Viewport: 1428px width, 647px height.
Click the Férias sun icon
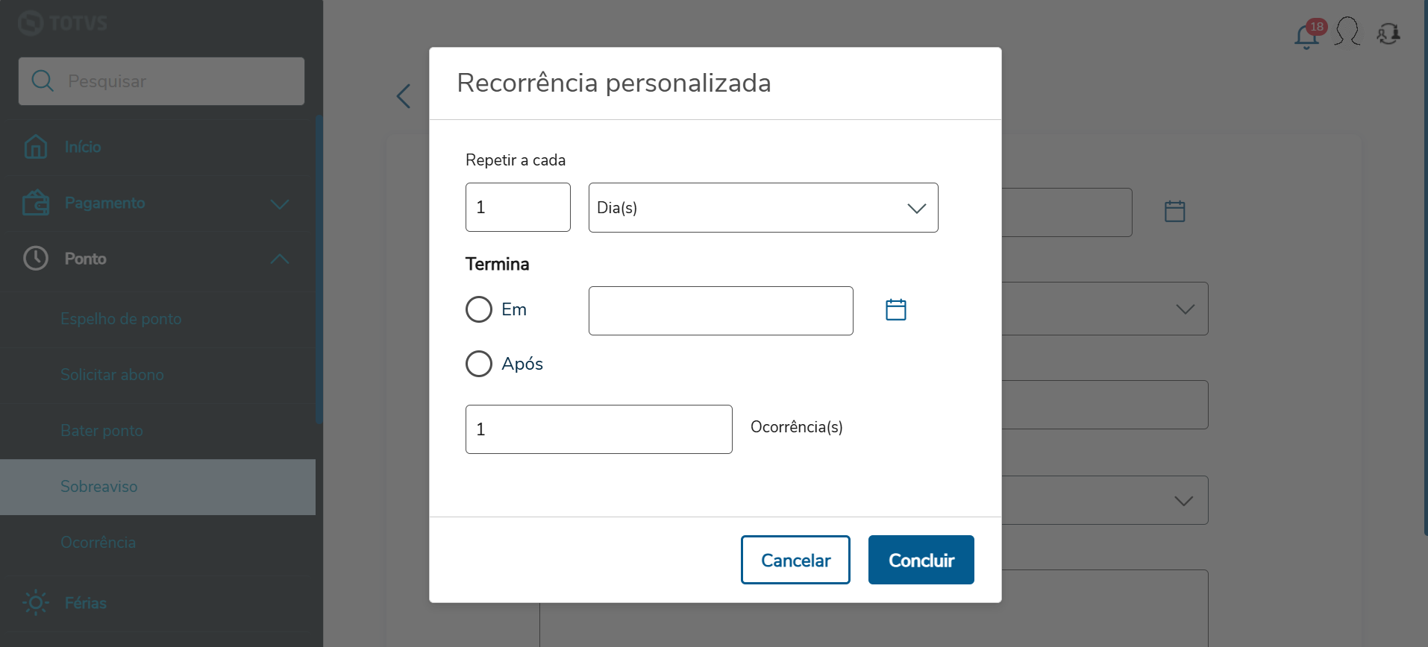(36, 602)
